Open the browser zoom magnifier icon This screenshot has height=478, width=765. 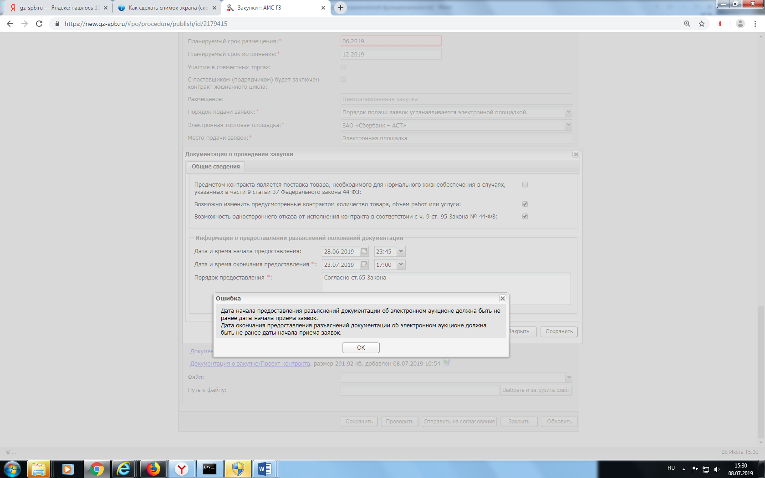687,24
